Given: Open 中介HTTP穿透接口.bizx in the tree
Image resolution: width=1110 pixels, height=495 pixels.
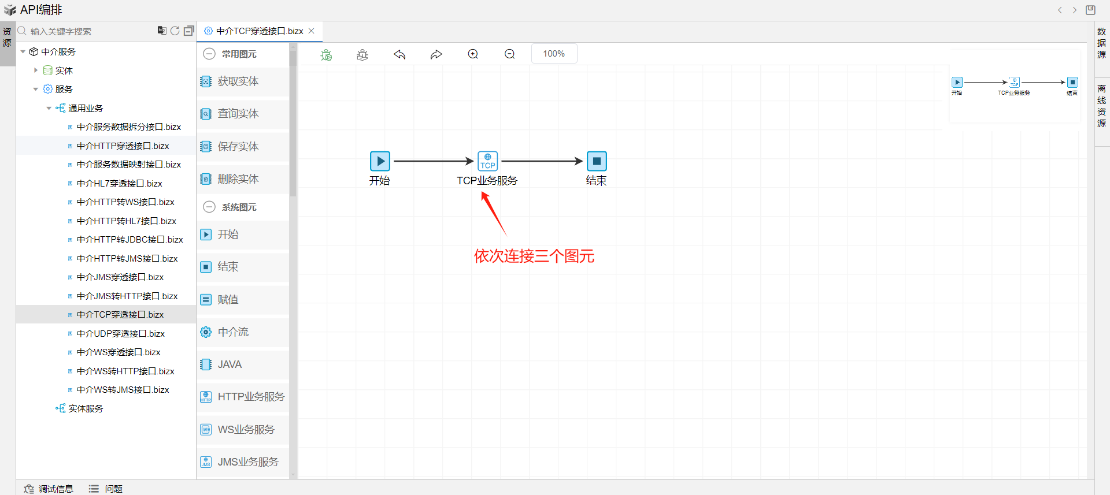Looking at the screenshot, I should click(x=123, y=146).
